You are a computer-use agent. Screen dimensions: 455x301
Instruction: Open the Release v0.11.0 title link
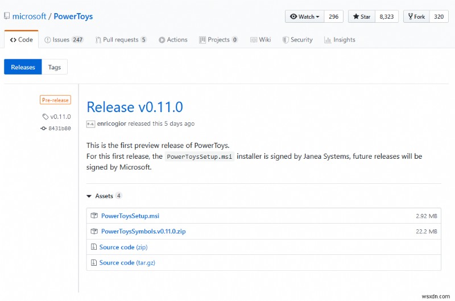tap(135, 107)
